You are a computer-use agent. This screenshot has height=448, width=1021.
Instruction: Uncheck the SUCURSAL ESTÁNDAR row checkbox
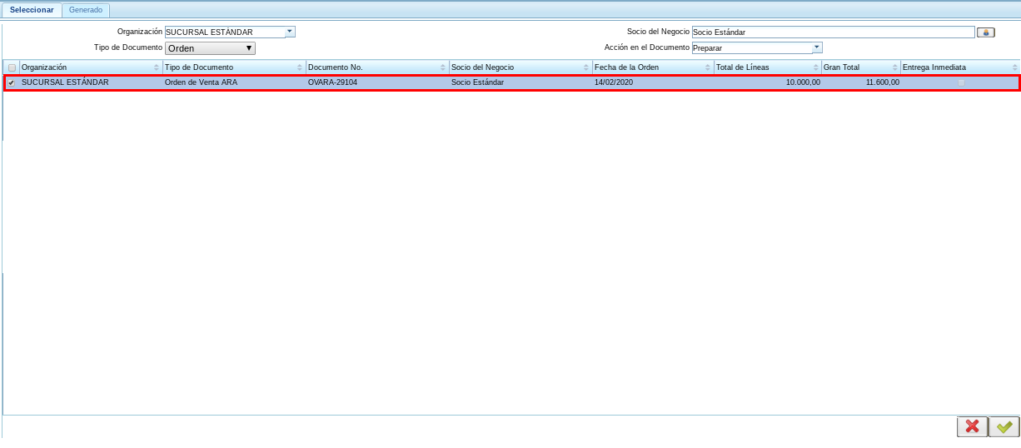(12, 83)
